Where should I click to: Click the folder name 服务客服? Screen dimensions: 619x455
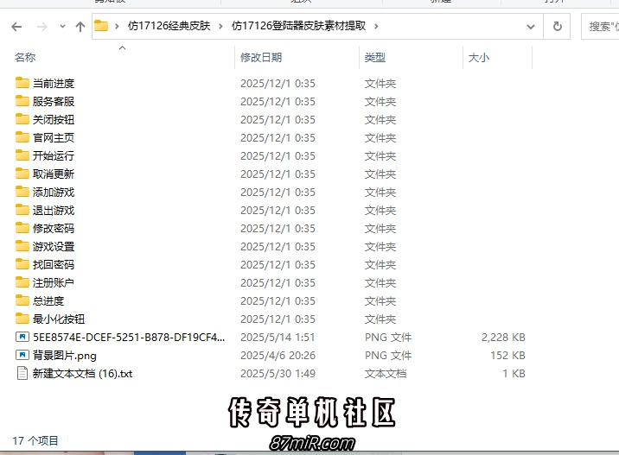tap(54, 101)
